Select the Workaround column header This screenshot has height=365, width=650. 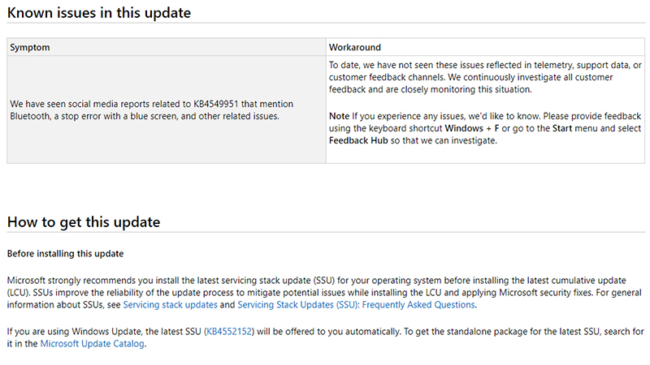click(x=355, y=47)
